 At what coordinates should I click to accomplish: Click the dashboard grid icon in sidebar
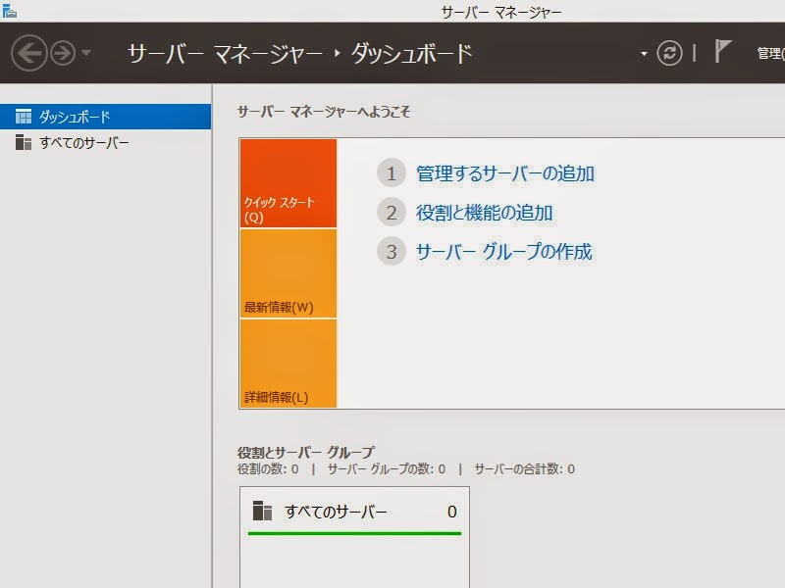[x=24, y=117]
